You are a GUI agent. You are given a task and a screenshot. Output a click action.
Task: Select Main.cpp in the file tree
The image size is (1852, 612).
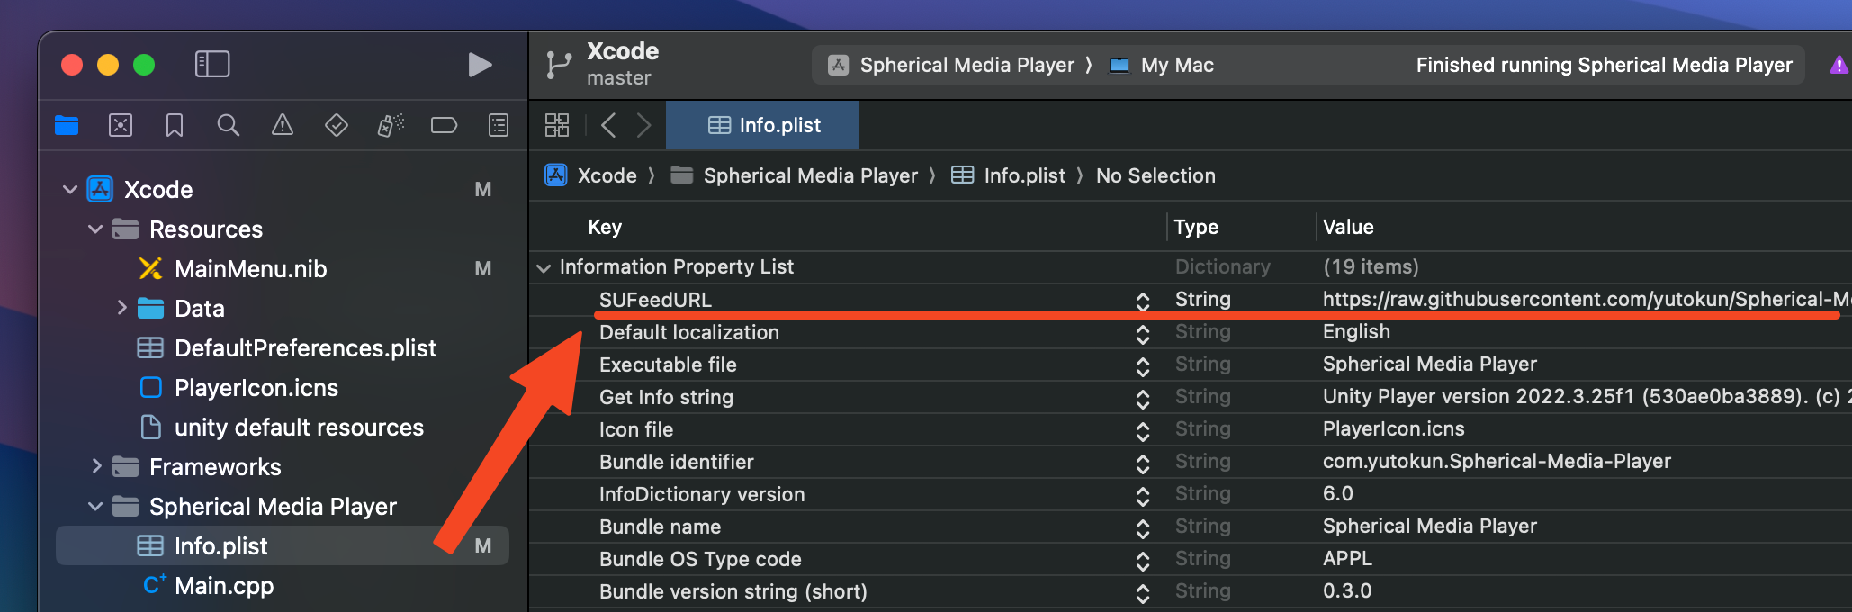[224, 586]
